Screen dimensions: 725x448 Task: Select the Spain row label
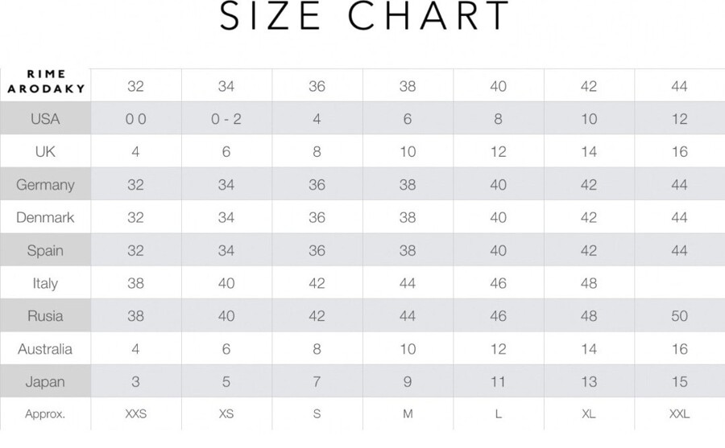pos(45,251)
